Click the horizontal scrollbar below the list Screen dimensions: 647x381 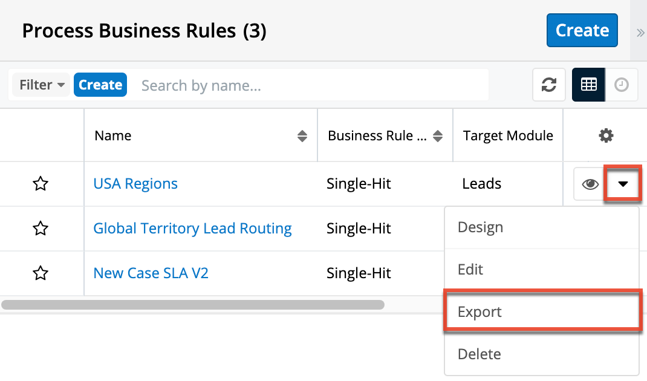192,305
